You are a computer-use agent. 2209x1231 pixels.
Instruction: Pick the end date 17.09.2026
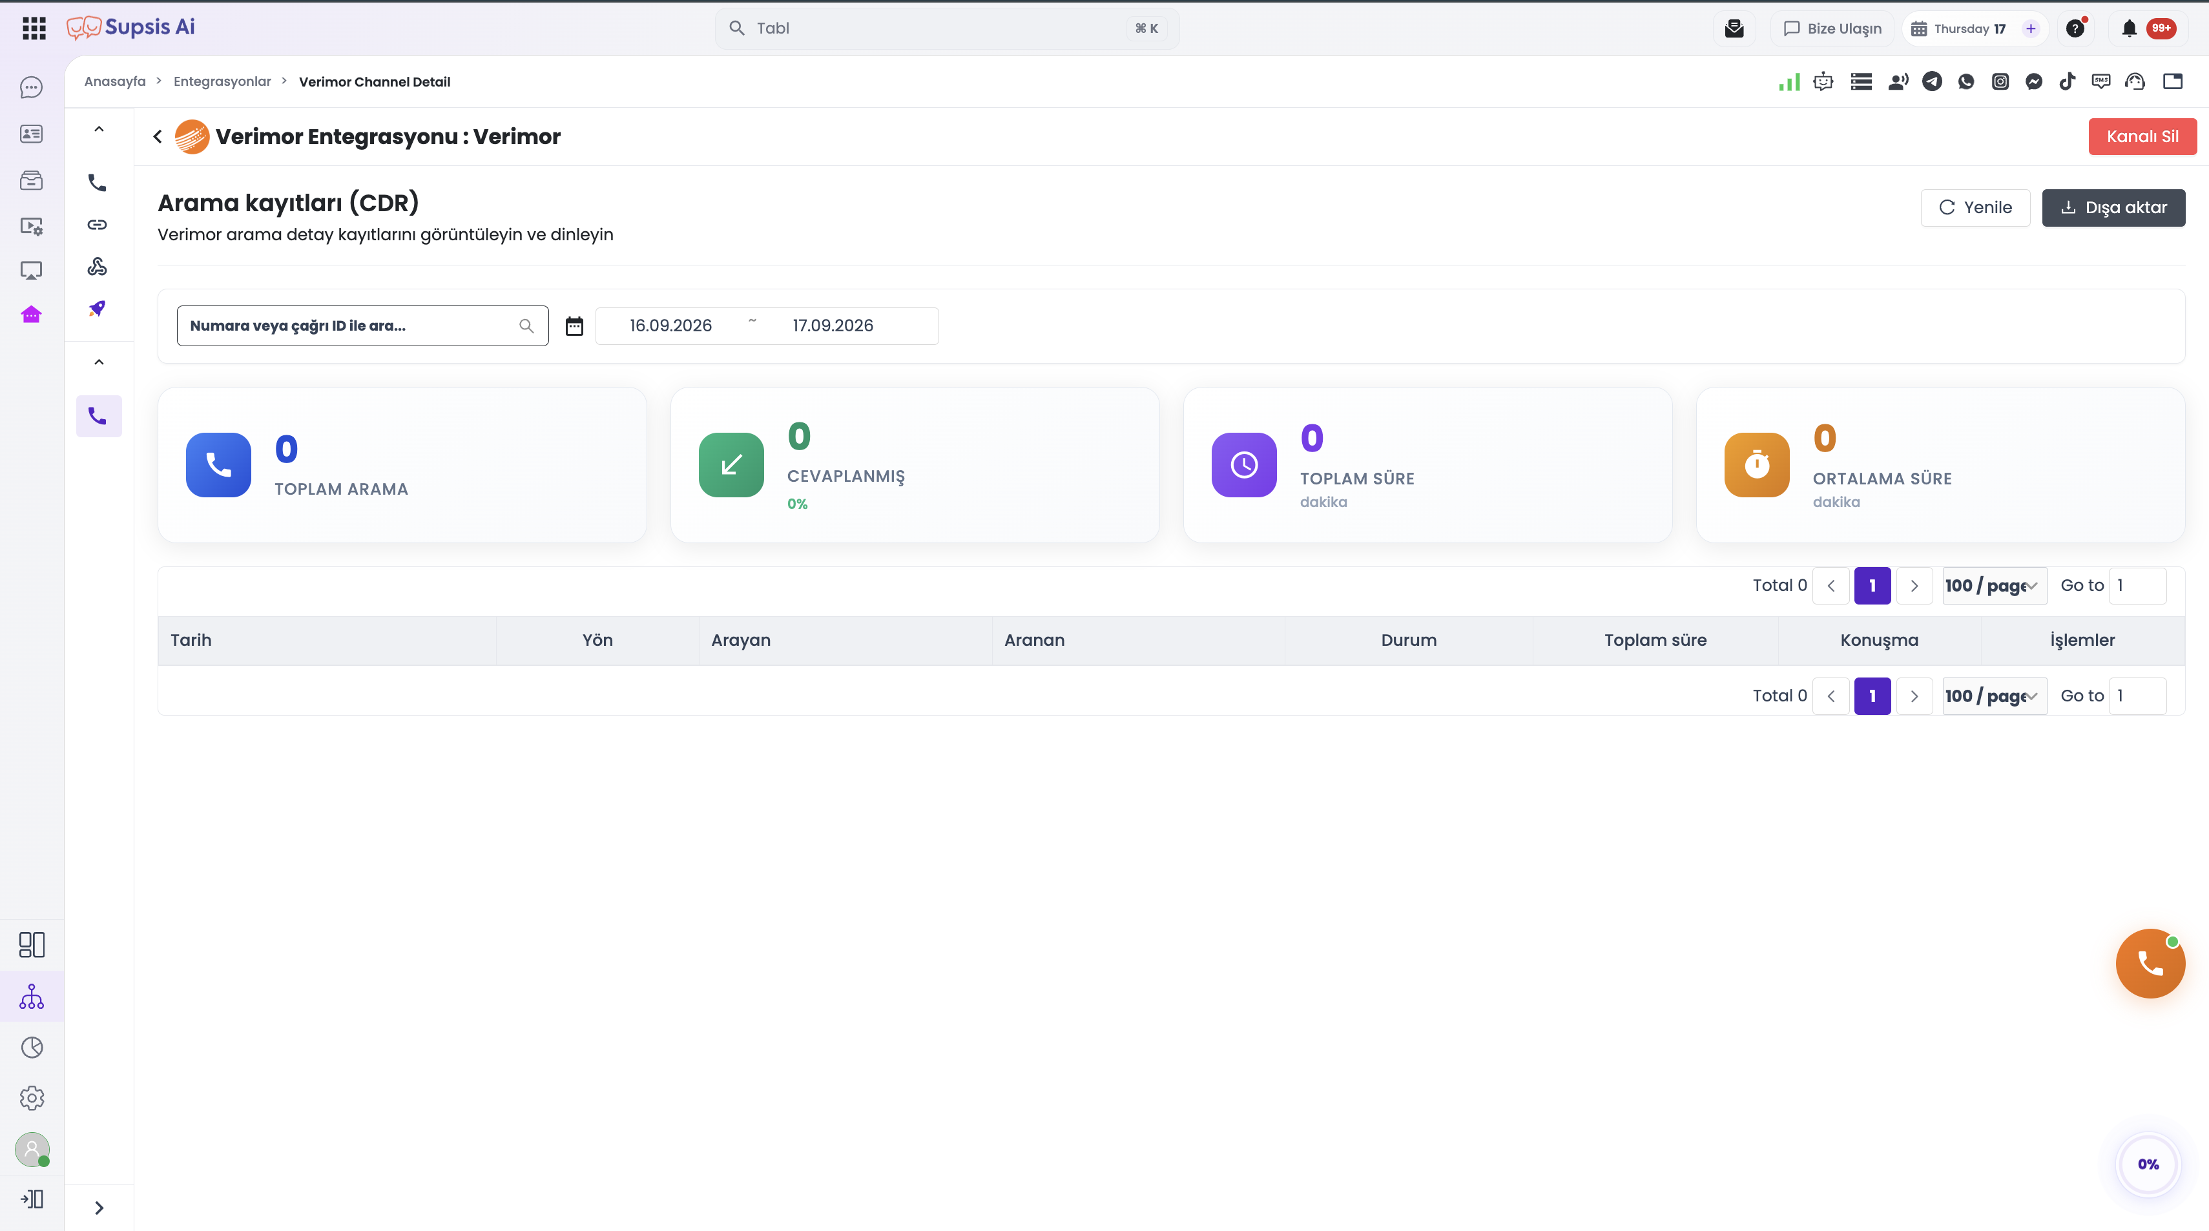[833, 326]
